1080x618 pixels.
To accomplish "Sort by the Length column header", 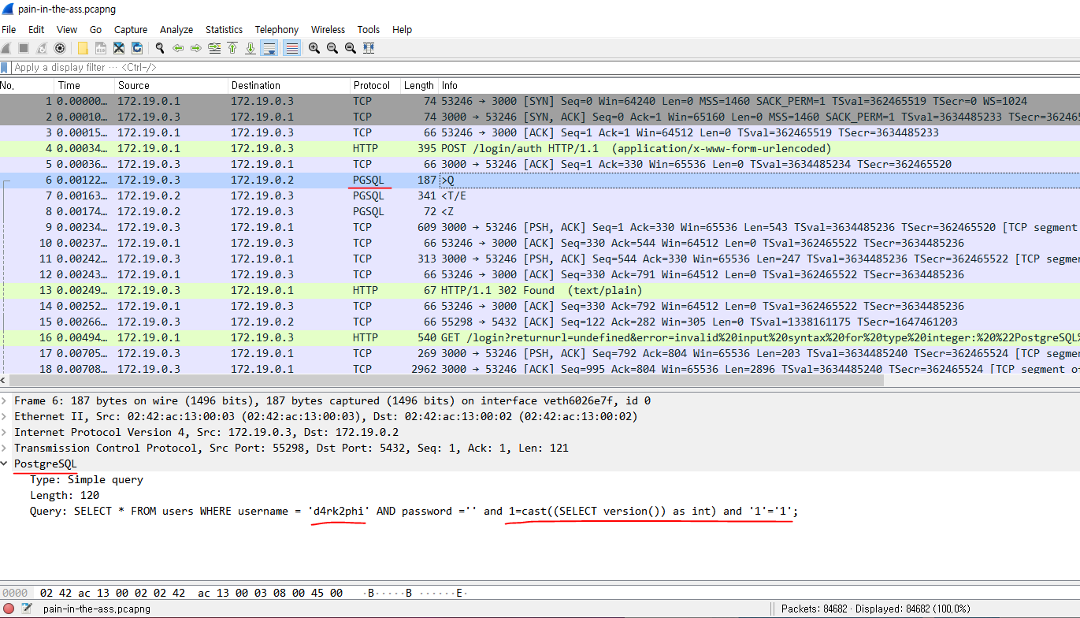I will coord(419,85).
